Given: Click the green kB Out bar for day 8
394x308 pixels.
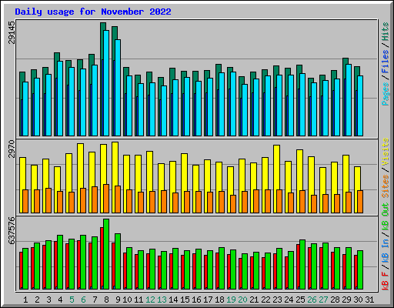Looking at the screenshot, I should pyautogui.click(x=106, y=254).
